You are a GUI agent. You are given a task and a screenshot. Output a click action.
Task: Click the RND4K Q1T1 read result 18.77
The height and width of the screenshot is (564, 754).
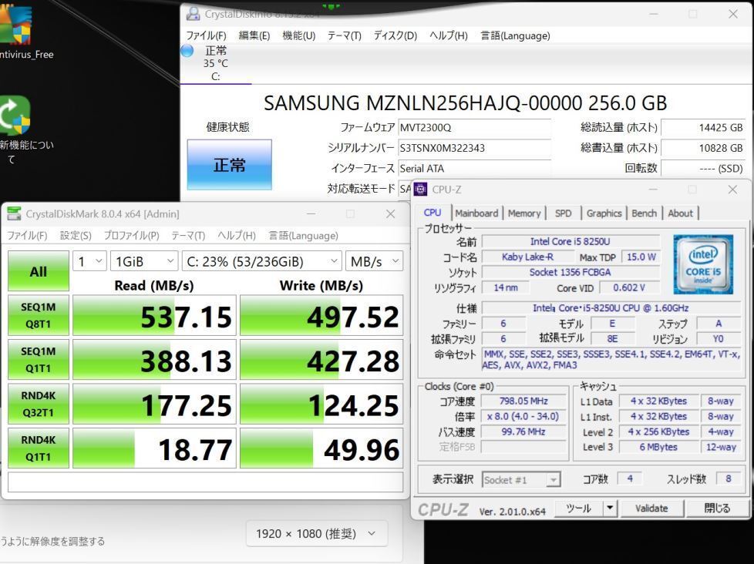click(x=154, y=448)
